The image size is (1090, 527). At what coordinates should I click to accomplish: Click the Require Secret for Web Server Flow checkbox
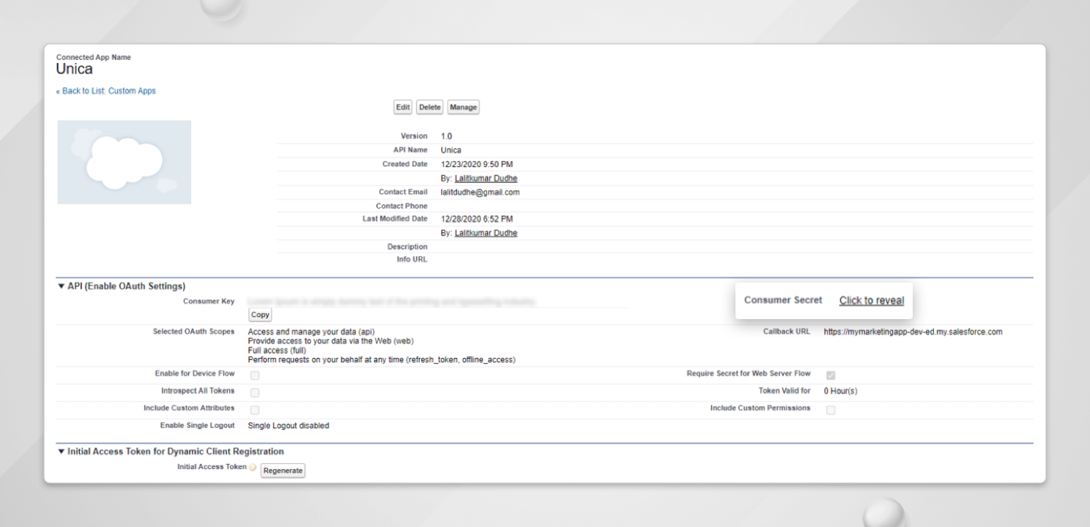[831, 374]
